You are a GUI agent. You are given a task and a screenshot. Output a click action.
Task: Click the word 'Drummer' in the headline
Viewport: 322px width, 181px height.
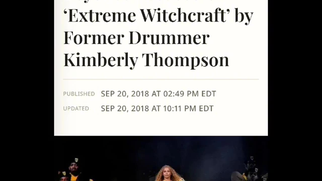(169, 38)
